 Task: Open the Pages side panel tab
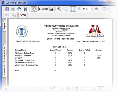[x=4, y=26]
